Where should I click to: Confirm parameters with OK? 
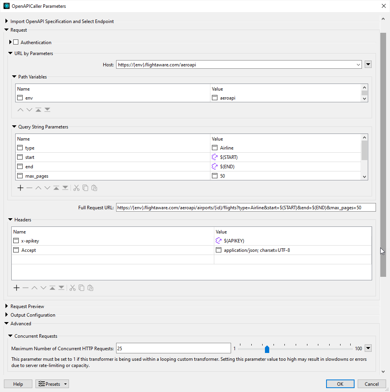click(x=340, y=384)
